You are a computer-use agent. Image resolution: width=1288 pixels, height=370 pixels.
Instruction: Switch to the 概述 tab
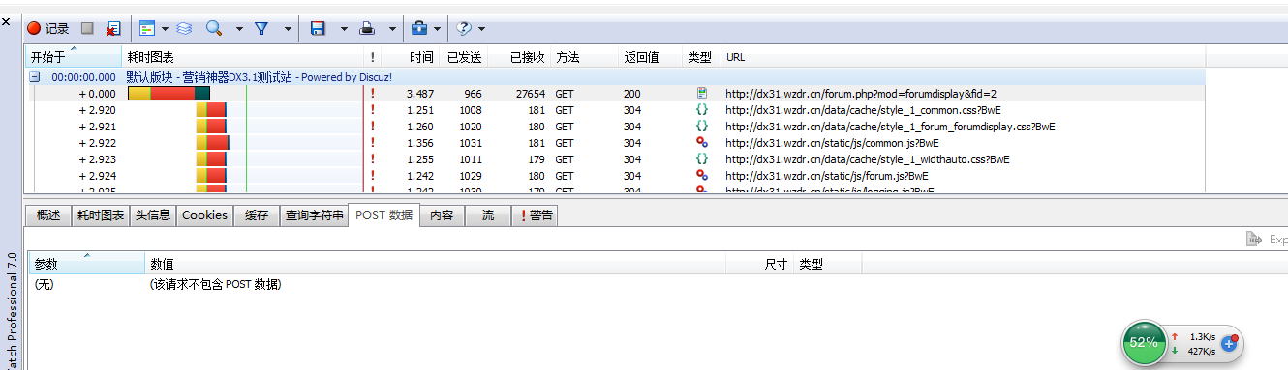[x=48, y=215]
